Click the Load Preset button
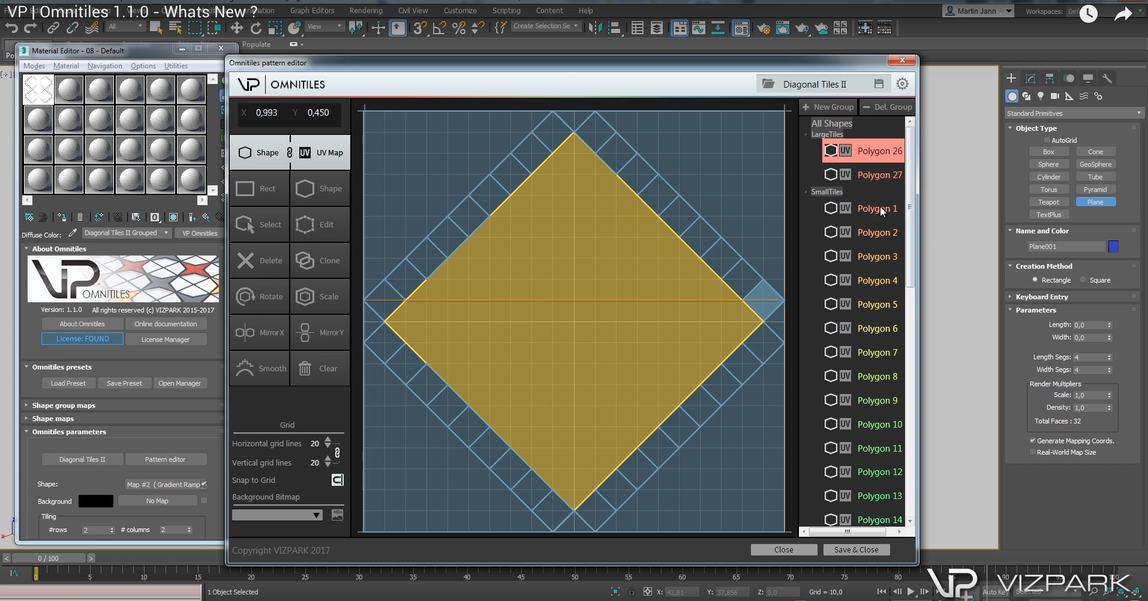This screenshot has width=1148, height=601. pyautogui.click(x=68, y=383)
